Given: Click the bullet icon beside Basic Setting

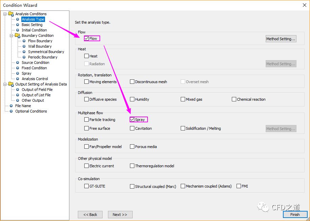Looking at the screenshot, I should [x=18, y=25].
